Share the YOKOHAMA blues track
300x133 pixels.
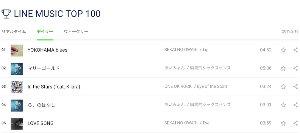click(x=295, y=50)
